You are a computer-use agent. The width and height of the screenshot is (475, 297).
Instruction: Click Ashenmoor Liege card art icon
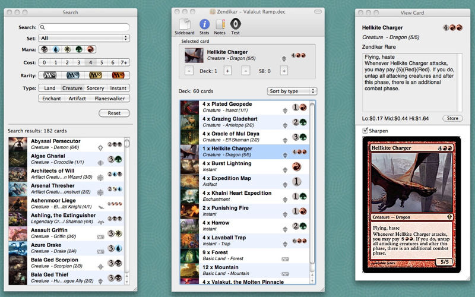click(18, 204)
